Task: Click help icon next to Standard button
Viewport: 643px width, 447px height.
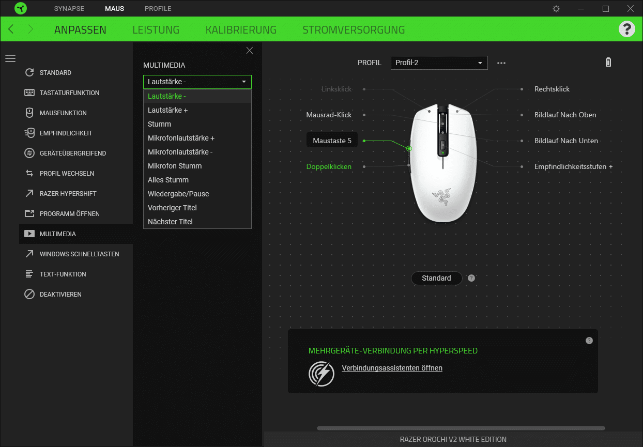Action: [471, 278]
